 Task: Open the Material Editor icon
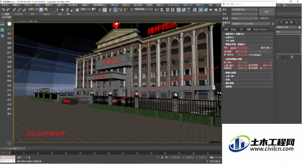click(195, 10)
